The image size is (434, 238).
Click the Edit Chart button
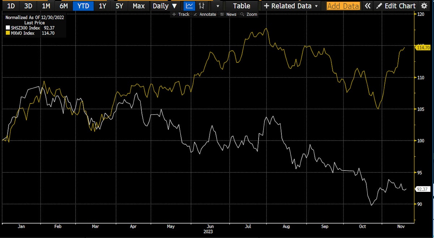[x=396, y=6]
